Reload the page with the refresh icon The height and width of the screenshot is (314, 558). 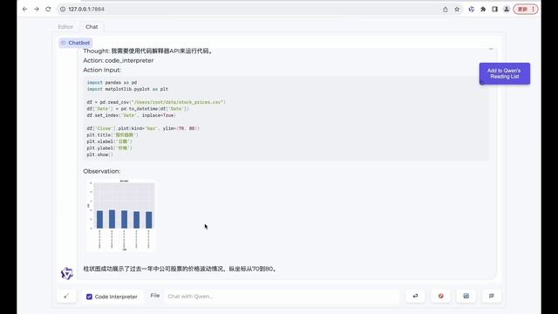coord(48,10)
